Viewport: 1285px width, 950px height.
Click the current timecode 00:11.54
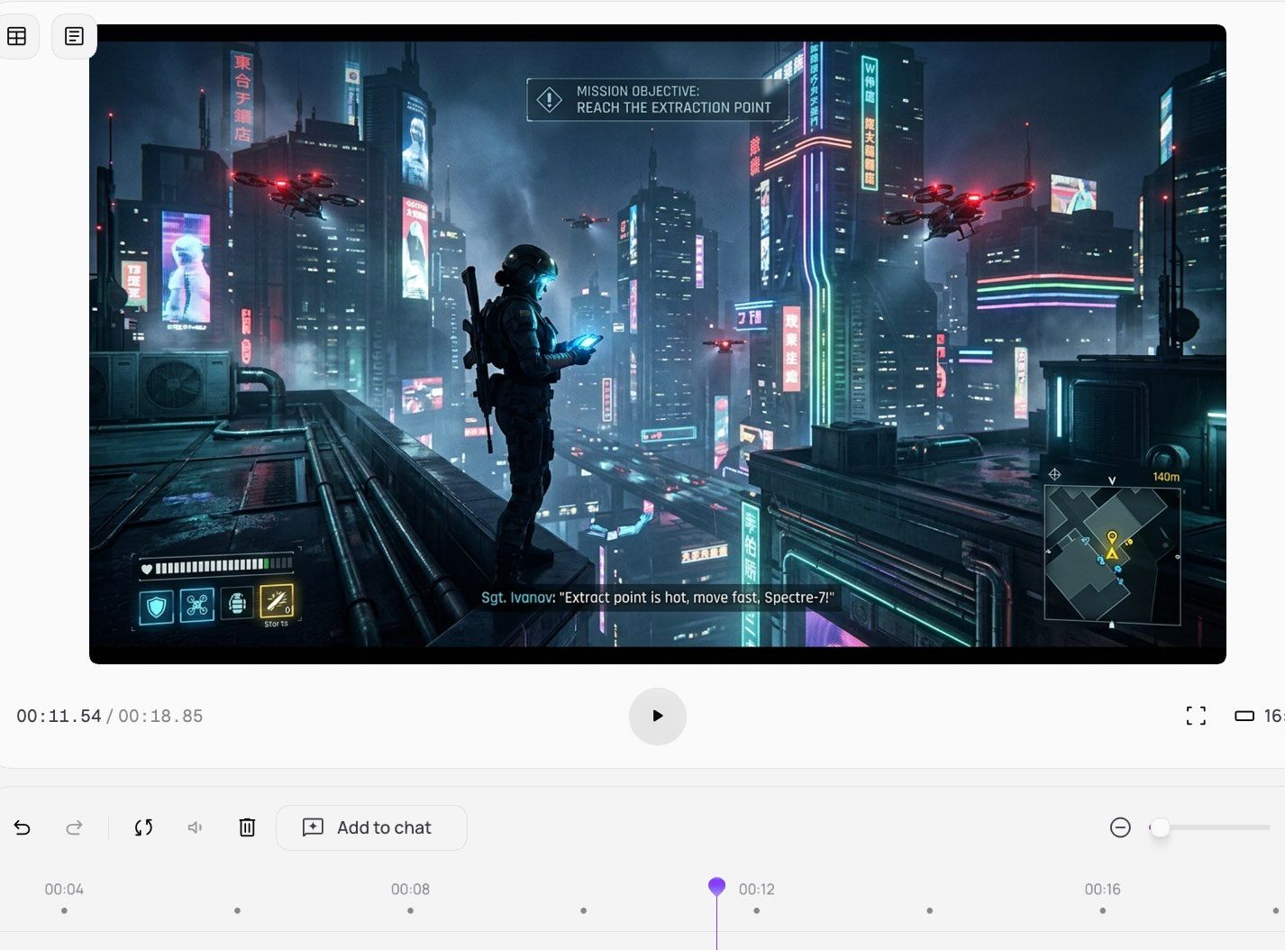point(59,717)
